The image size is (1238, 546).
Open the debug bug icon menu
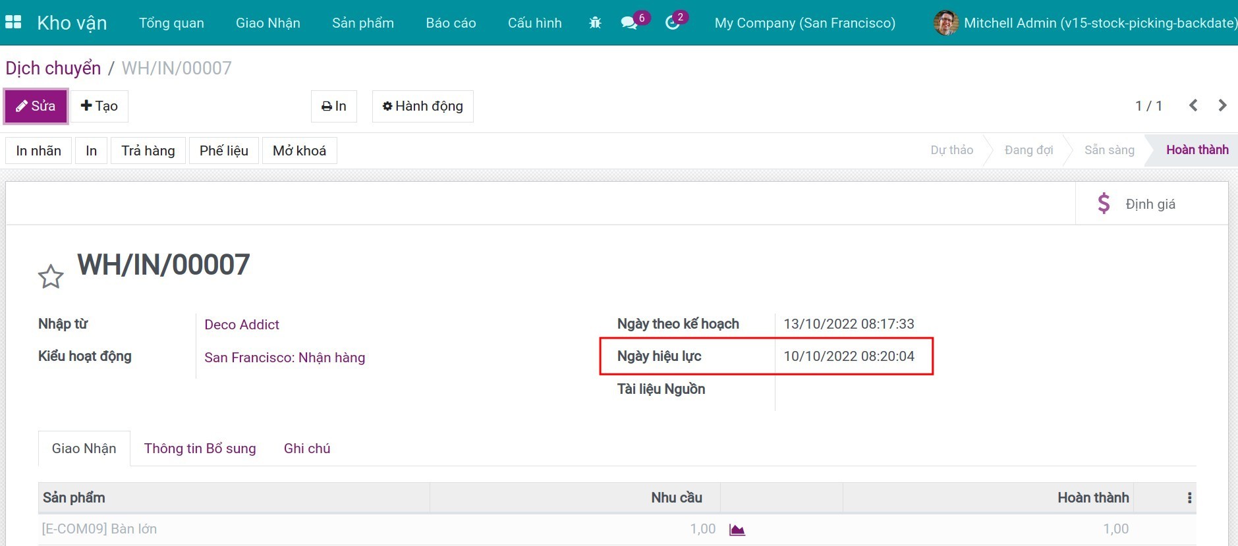(595, 23)
